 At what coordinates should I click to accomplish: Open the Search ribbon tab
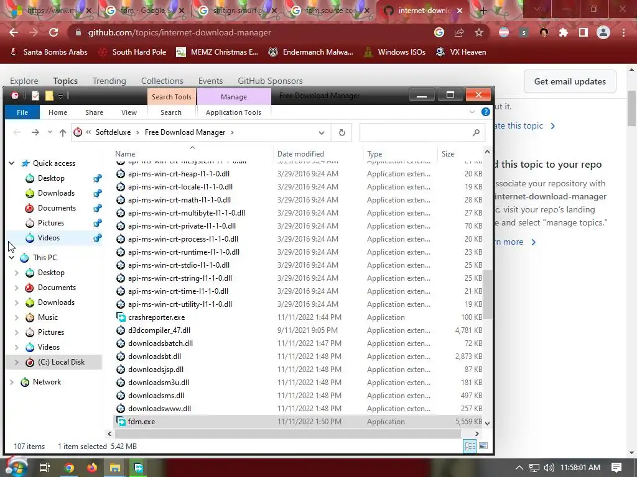point(171,112)
